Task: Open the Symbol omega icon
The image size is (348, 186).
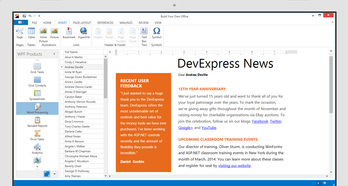Action: click(x=156, y=33)
